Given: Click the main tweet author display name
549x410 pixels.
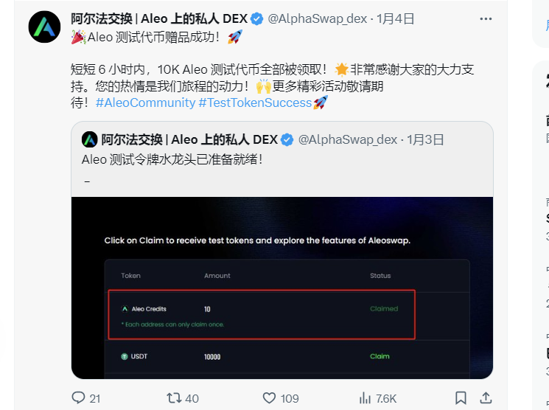Looking at the screenshot, I should click(x=159, y=18).
